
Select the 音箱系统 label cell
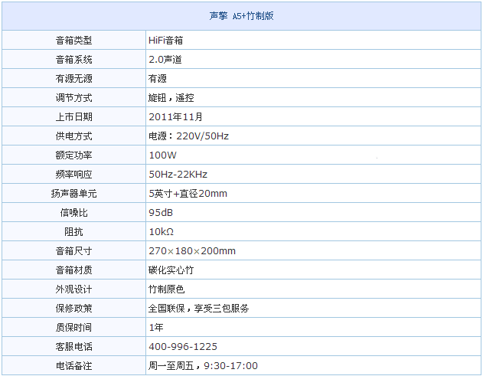[74, 59]
